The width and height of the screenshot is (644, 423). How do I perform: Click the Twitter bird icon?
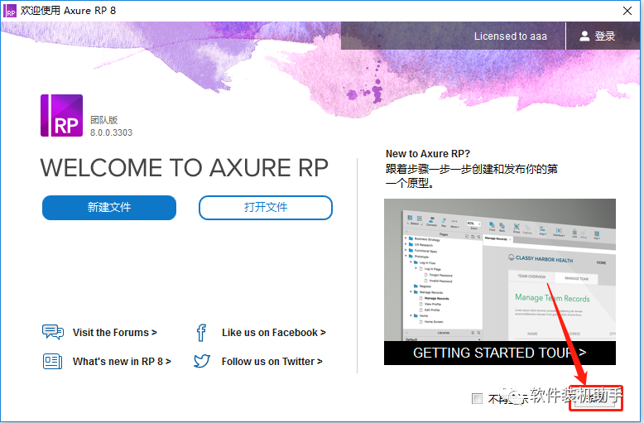coord(202,361)
